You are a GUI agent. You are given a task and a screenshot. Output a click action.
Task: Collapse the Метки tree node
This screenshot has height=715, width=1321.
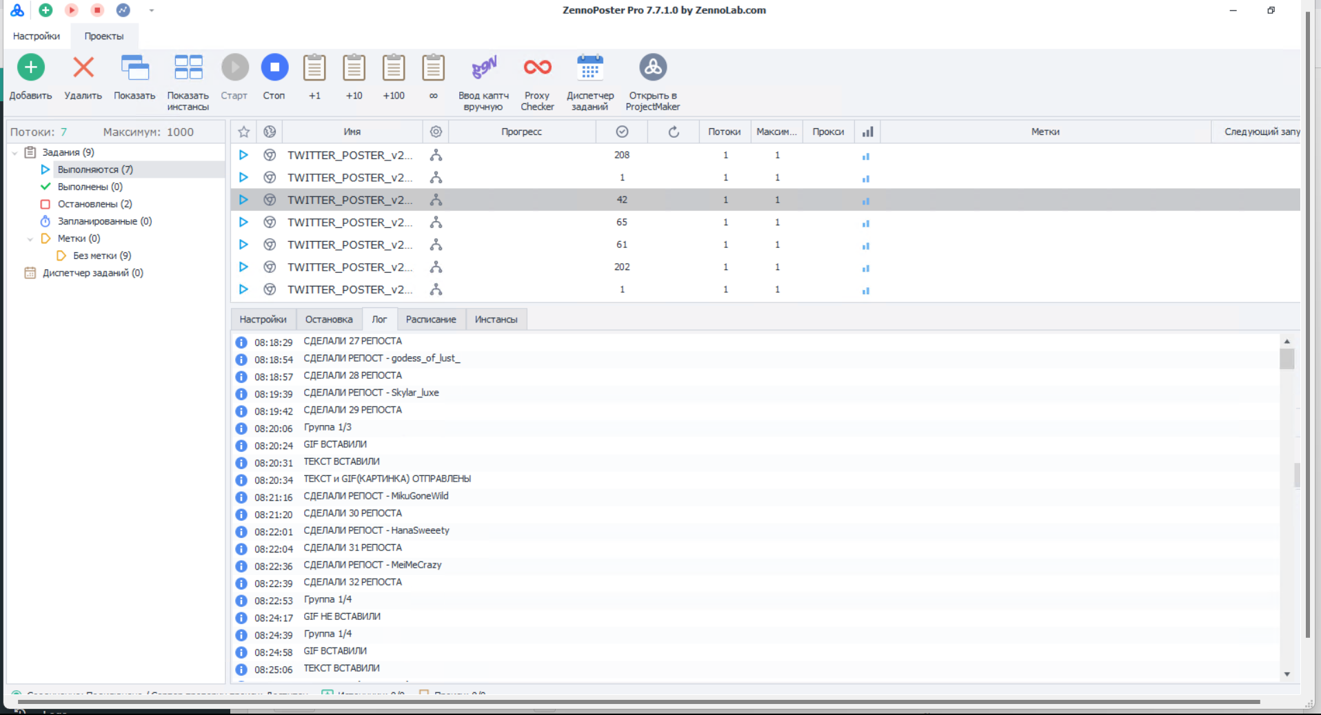click(x=30, y=239)
